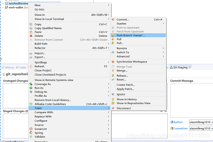
Task: Open the Replace With submenu
Action: pos(70,116)
